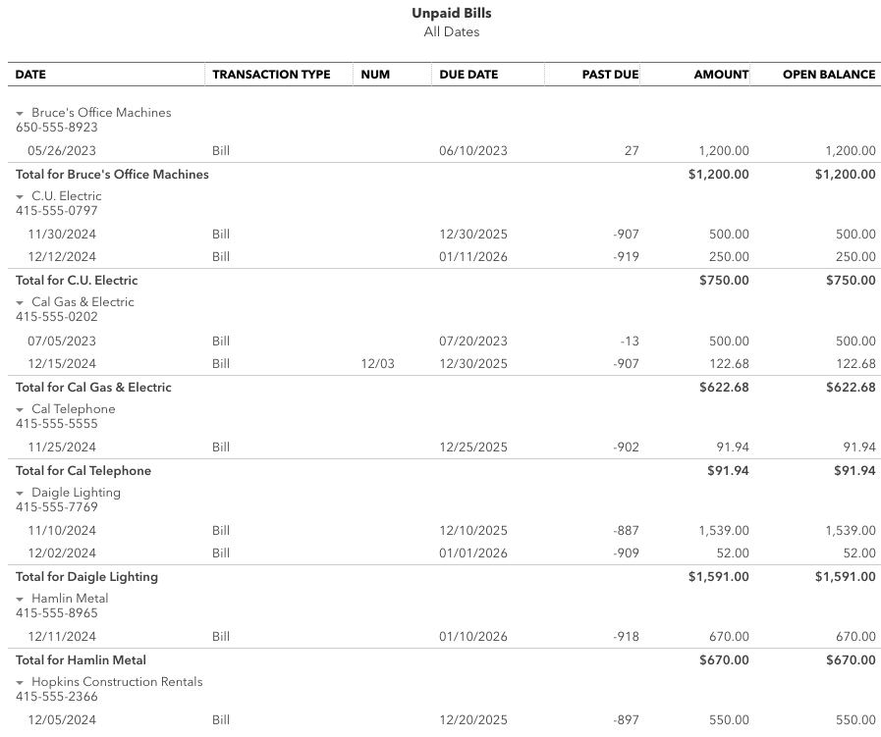
Task: Click the AMOUNT column header
Action: click(722, 75)
